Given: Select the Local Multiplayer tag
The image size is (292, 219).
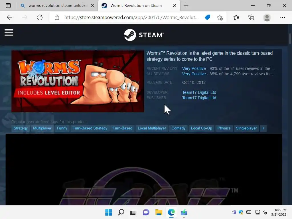Looking at the screenshot, I should (x=152, y=128).
